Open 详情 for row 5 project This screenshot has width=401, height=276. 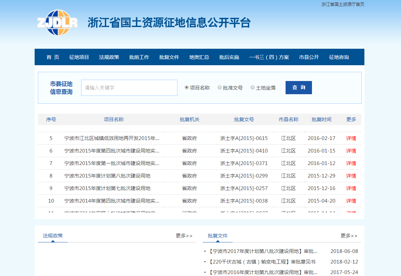pyautogui.click(x=351, y=138)
